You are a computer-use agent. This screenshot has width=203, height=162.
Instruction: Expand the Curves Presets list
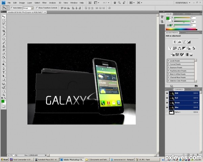[x=168, y=64]
